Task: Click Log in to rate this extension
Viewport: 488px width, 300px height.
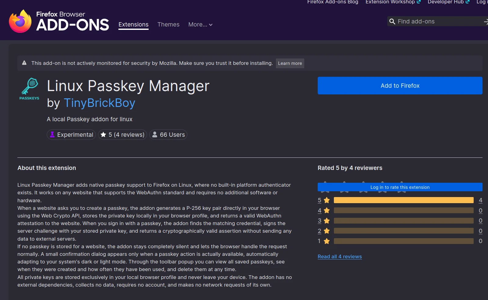Action: (x=400, y=187)
